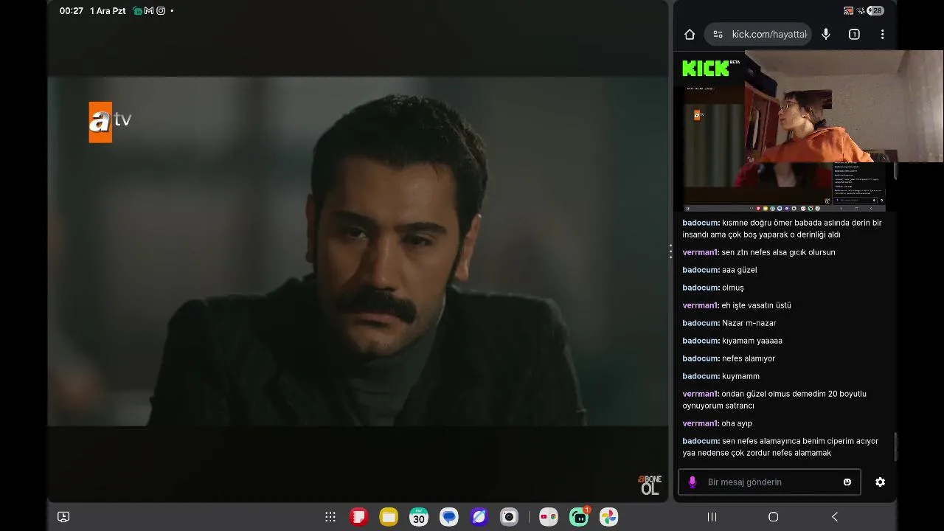Open the Camera app in taskbar
The image size is (944, 531).
(x=509, y=517)
